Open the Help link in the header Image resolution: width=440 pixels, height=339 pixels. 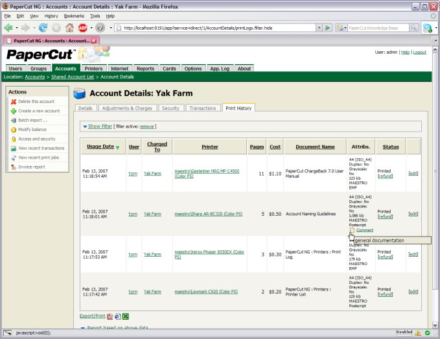(x=405, y=53)
